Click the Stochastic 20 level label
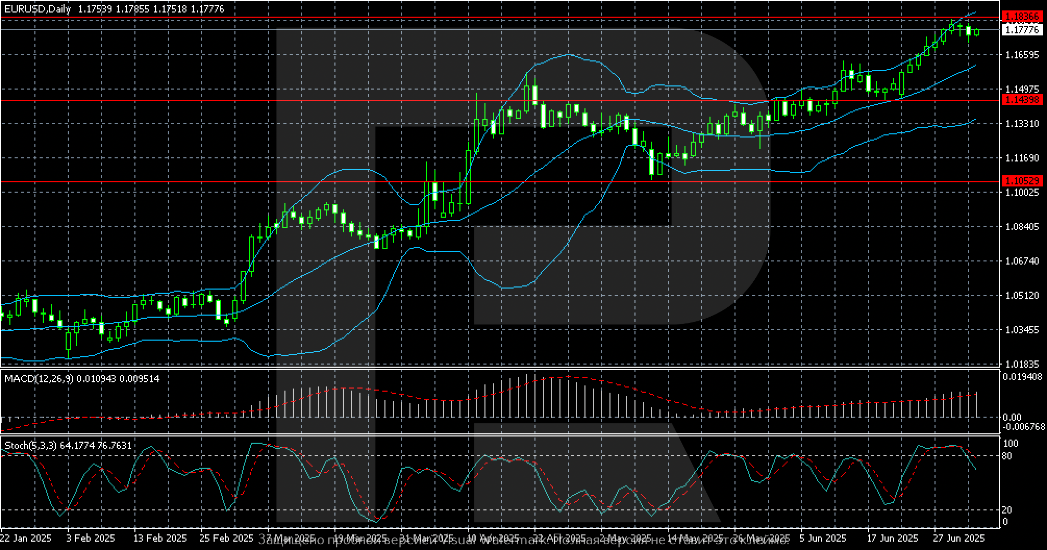The image size is (1047, 550). [1007, 510]
